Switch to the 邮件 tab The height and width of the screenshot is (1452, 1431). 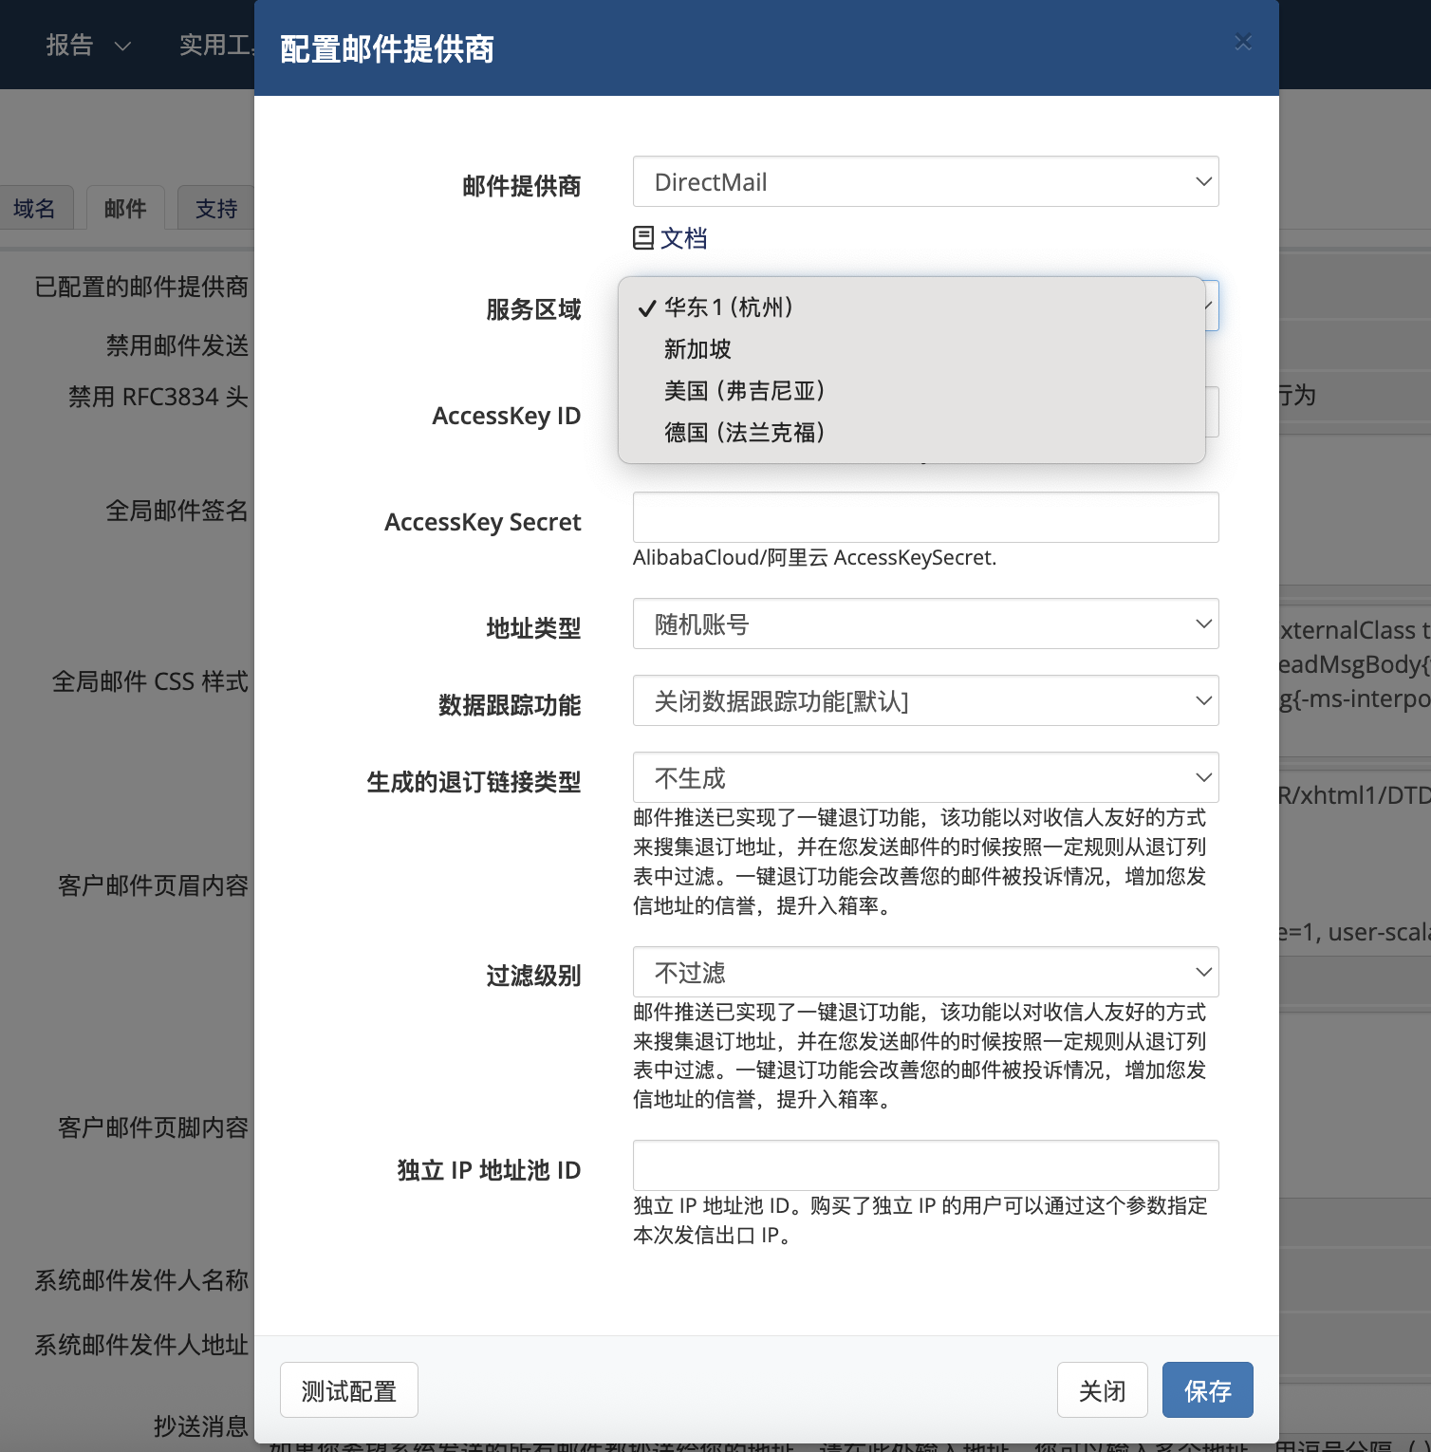(125, 209)
